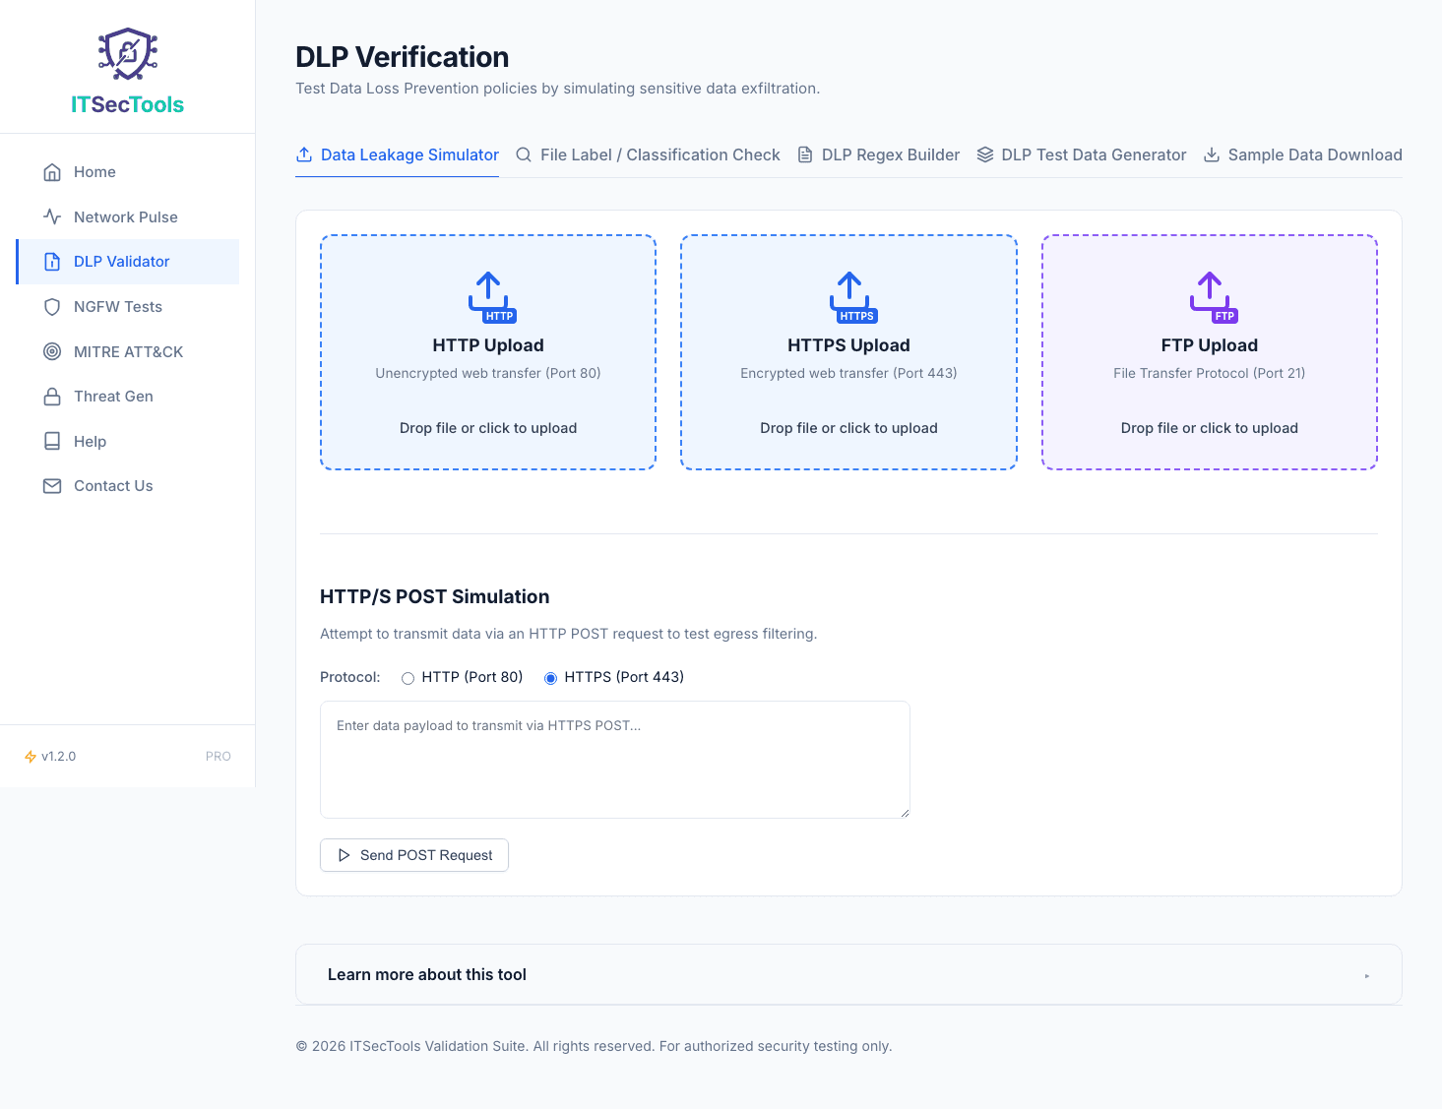Click the Contact Us envelope icon
The width and height of the screenshot is (1442, 1109).
tap(52, 486)
